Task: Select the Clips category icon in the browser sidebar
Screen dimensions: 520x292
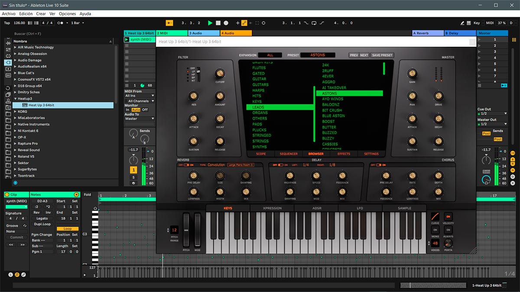Action: pyautogui.click(x=8, y=69)
